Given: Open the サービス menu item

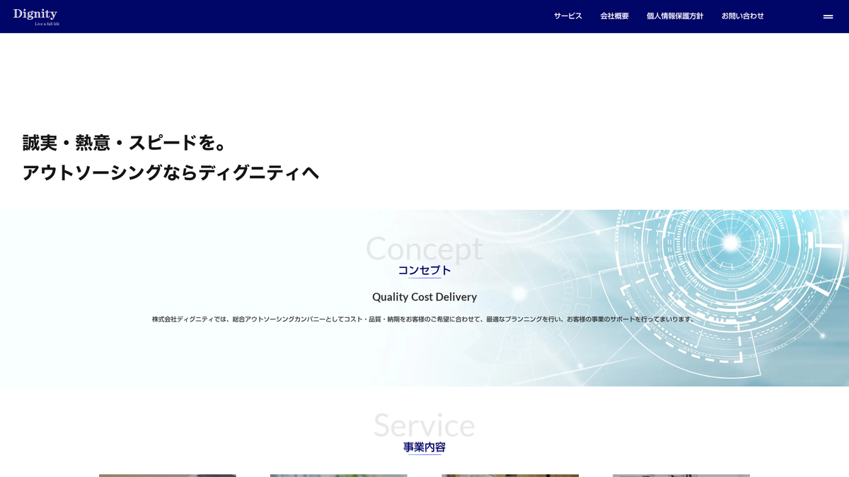Looking at the screenshot, I should coord(568,16).
